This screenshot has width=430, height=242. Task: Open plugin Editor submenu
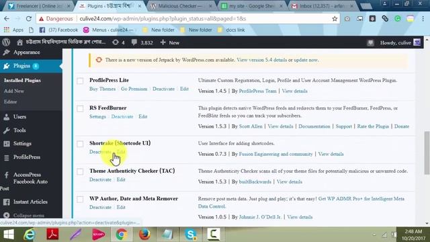[11, 102]
